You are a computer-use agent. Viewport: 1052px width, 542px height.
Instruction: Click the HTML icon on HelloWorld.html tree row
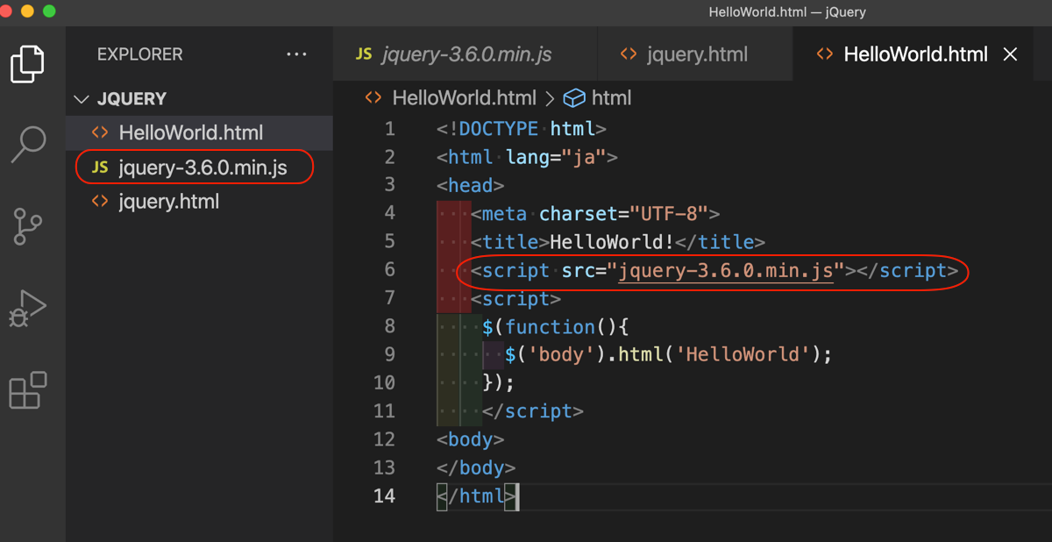[100, 133]
